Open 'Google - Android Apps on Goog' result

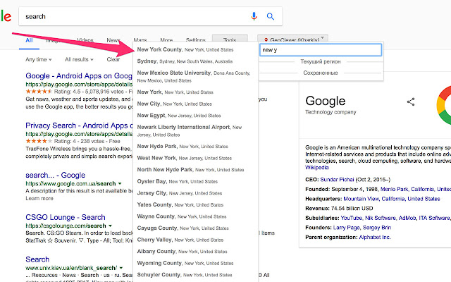[x=79, y=76]
